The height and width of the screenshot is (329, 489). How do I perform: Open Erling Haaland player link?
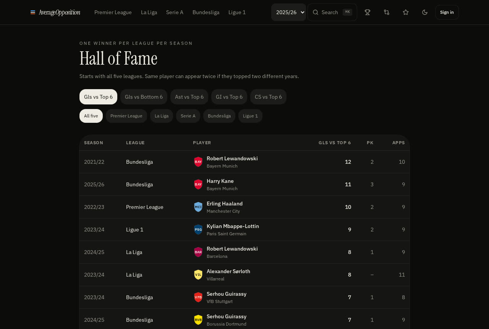[x=225, y=204]
